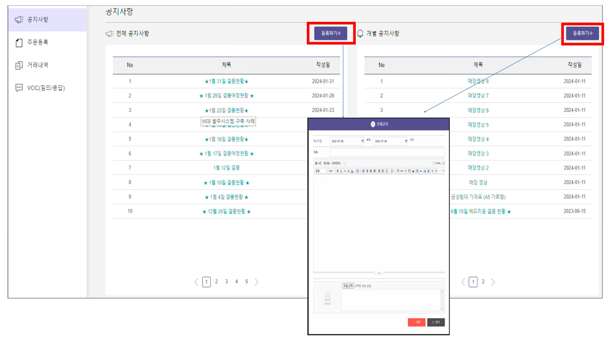Screen dimensions: 612x341
Task: Go to page 3 of 전체 공지사항 list
Action: pos(226,282)
